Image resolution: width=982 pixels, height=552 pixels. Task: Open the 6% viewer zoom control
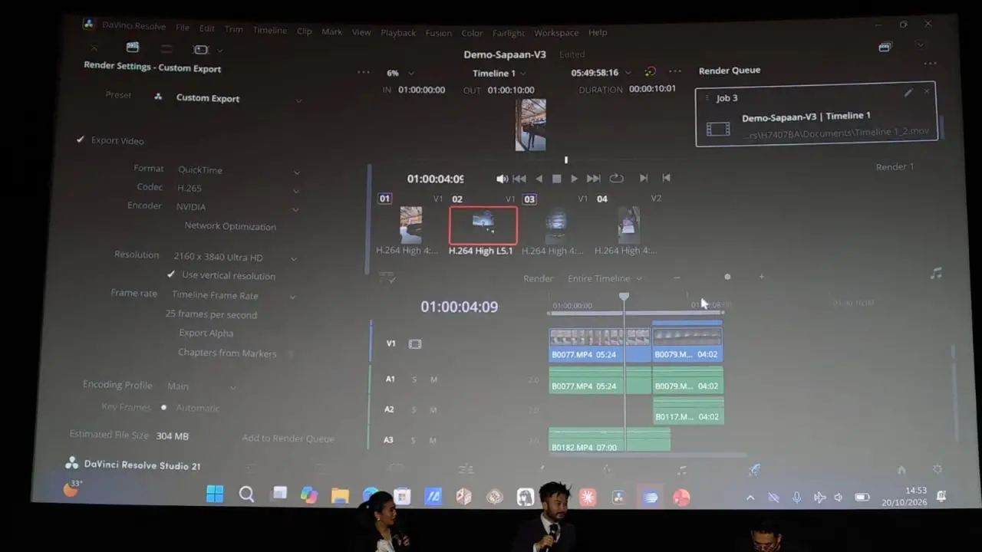click(x=400, y=74)
